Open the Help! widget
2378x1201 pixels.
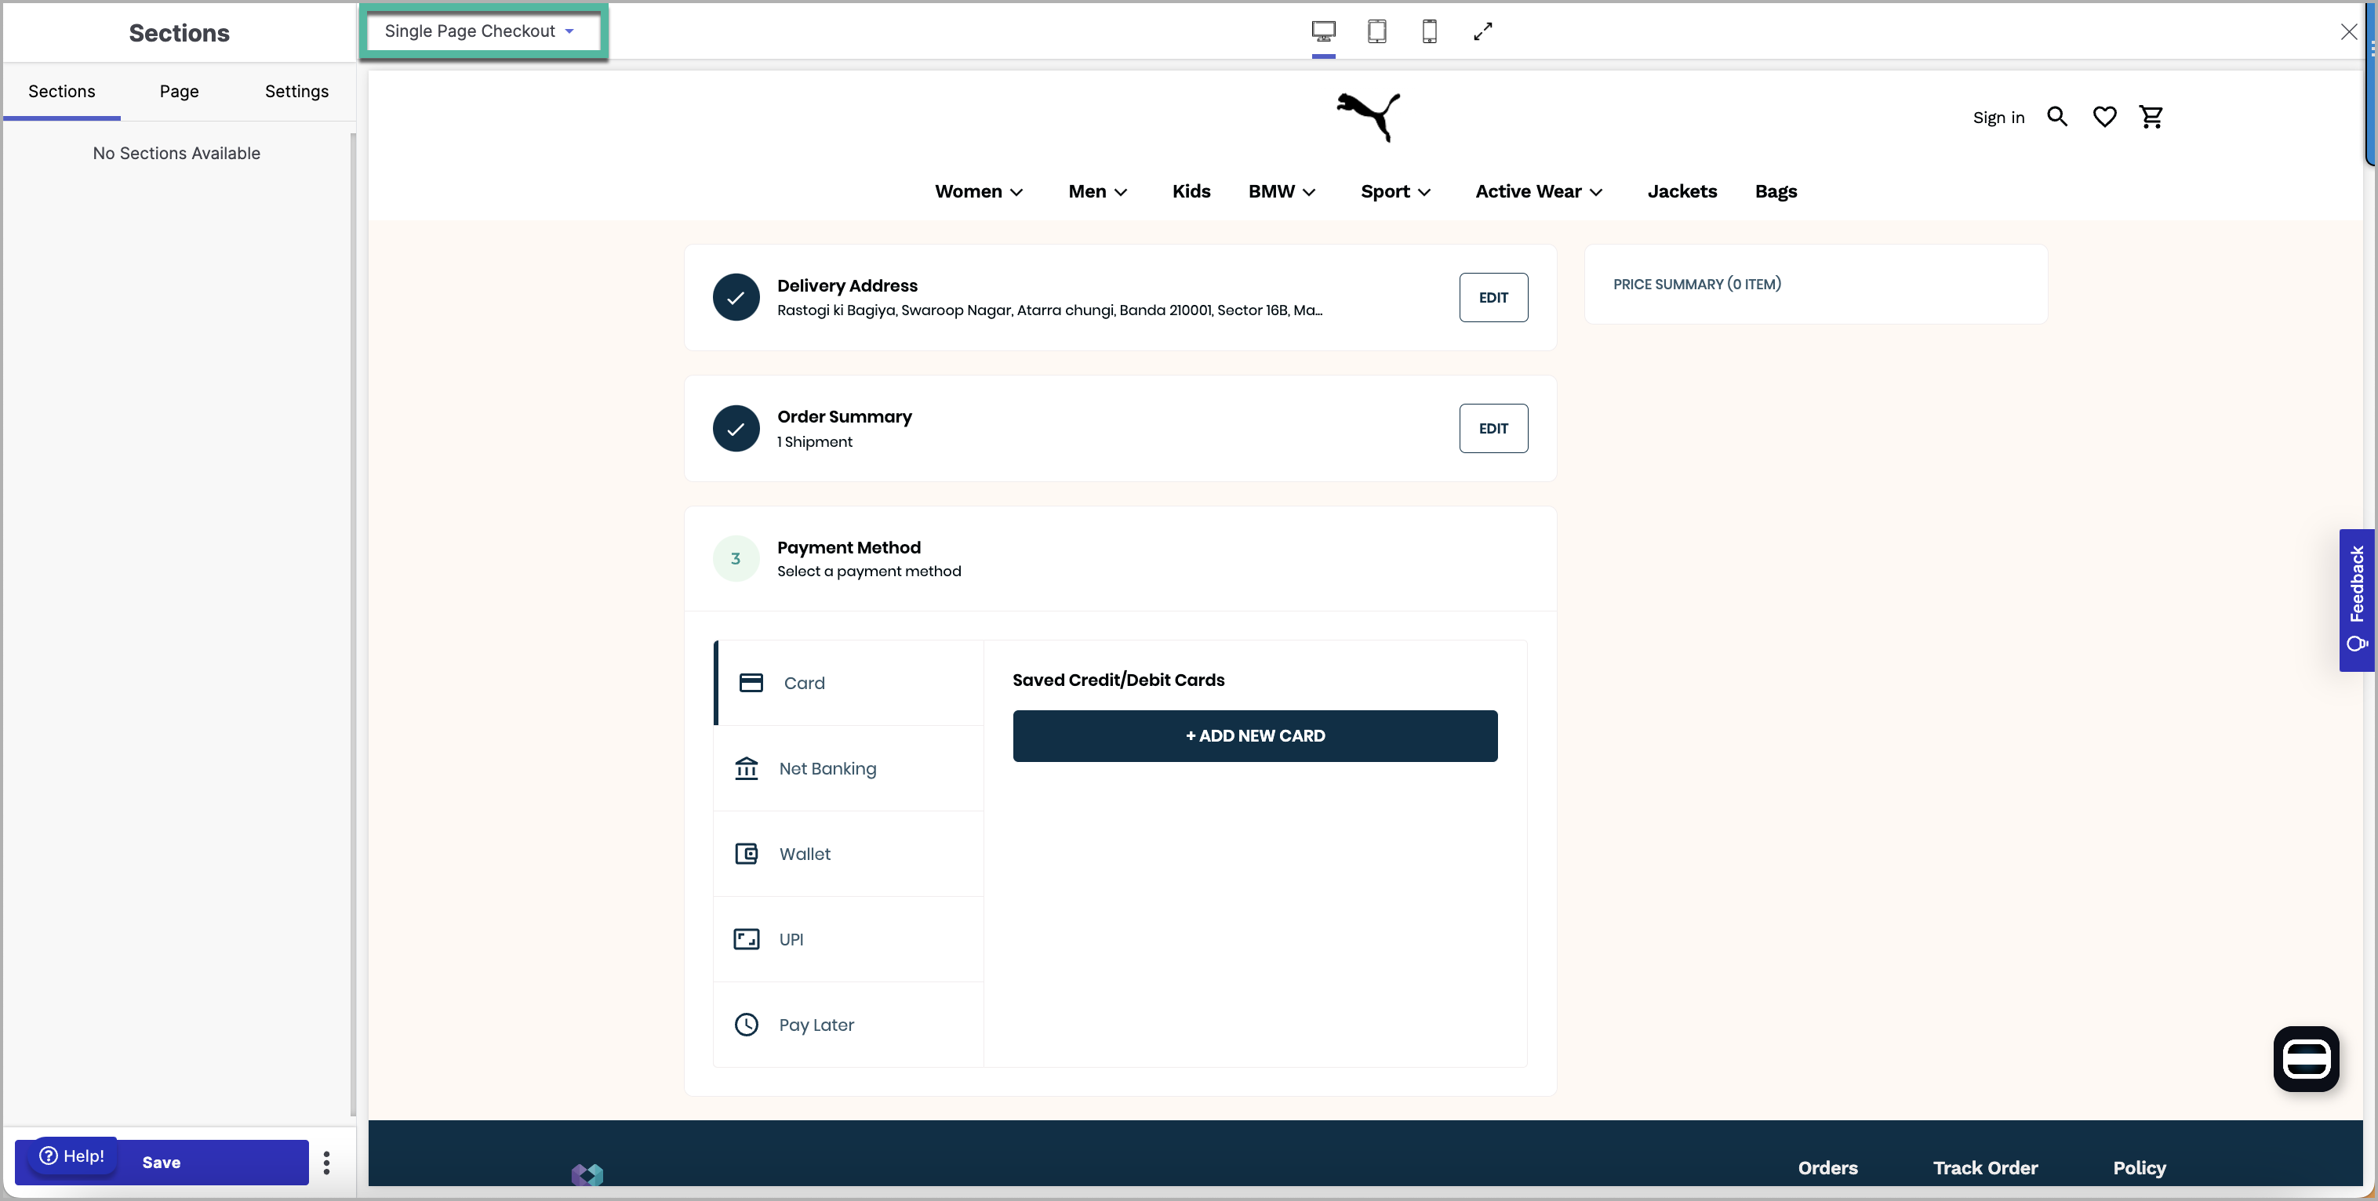(x=72, y=1156)
